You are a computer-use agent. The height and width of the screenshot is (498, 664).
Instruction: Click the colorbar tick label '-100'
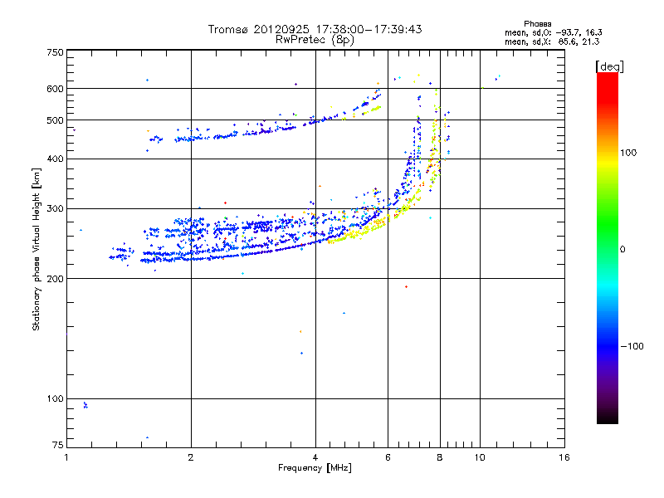[x=632, y=346]
